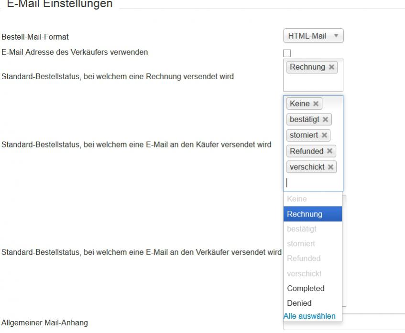
Task: Remove the bestätigt tag via its x
Action: [x=325, y=120]
